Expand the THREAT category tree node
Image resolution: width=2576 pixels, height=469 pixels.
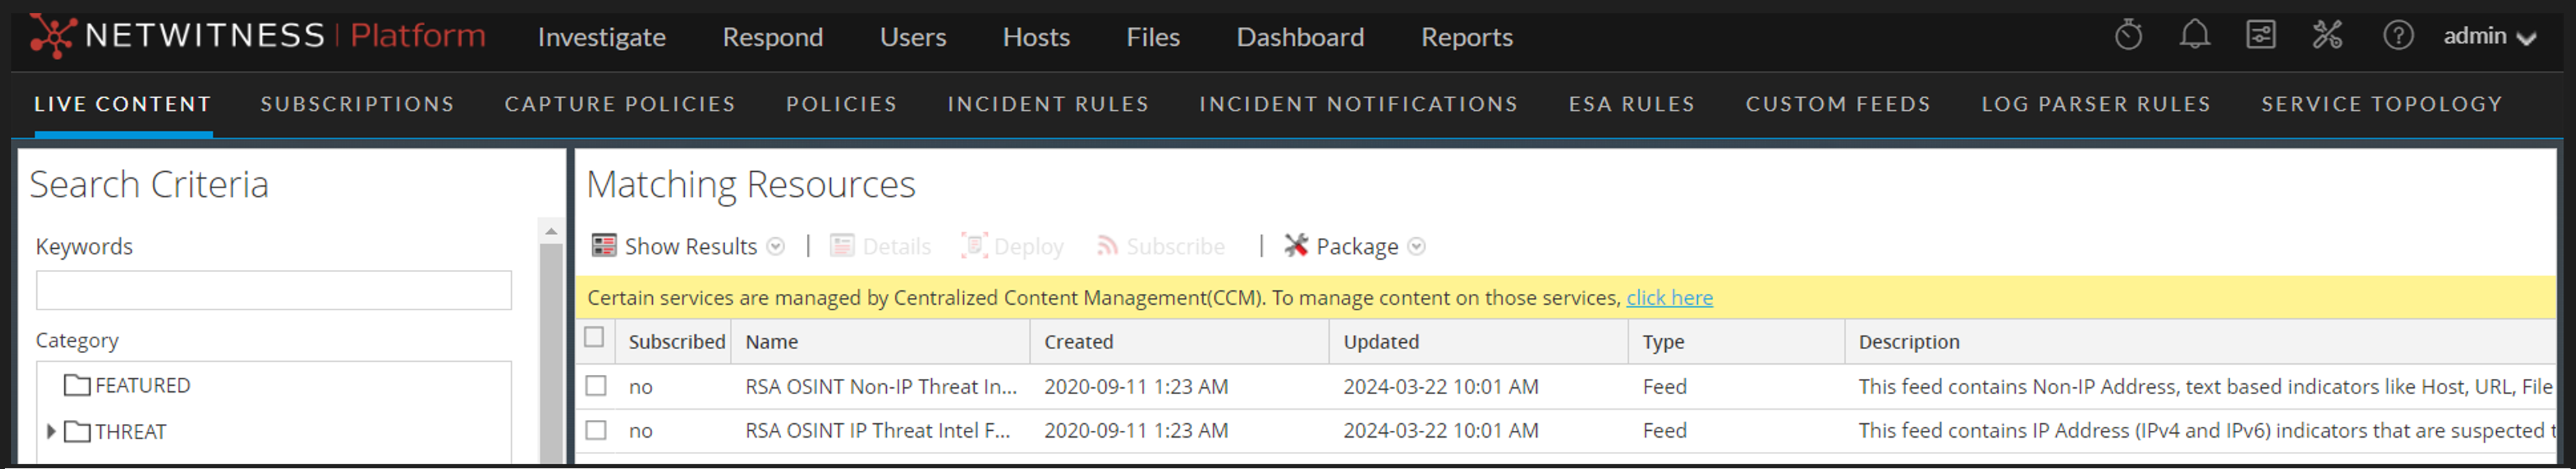point(51,431)
